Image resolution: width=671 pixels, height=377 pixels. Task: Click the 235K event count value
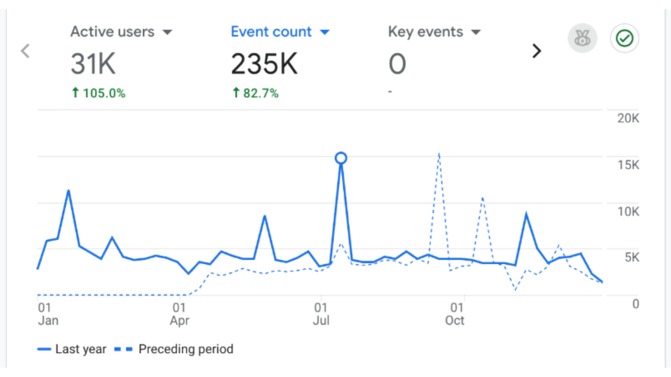click(x=264, y=64)
